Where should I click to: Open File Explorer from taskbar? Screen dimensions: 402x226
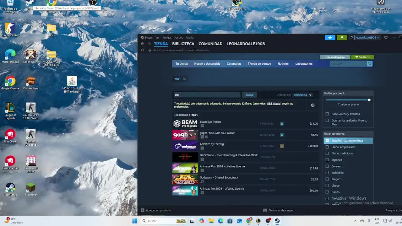211,221
